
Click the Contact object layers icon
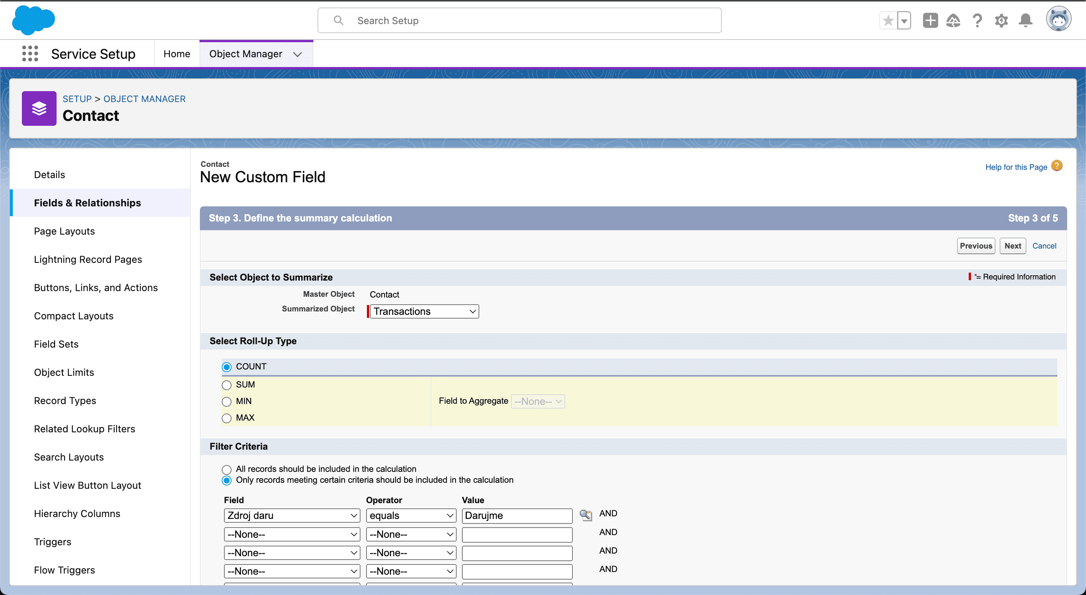(39, 108)
